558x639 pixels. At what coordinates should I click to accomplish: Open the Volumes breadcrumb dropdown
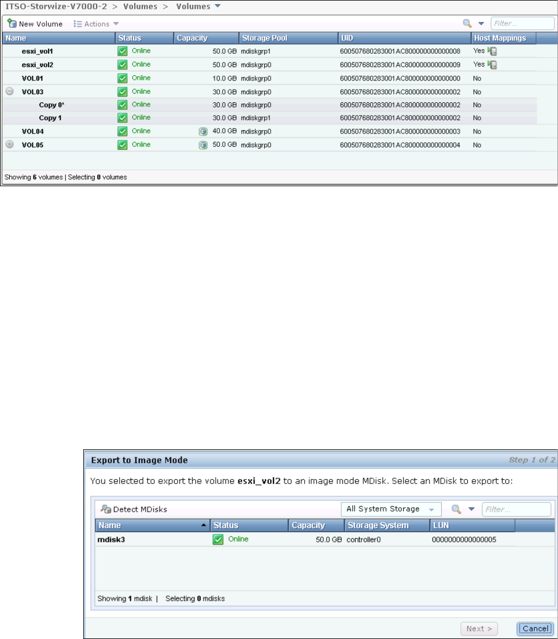217,6
